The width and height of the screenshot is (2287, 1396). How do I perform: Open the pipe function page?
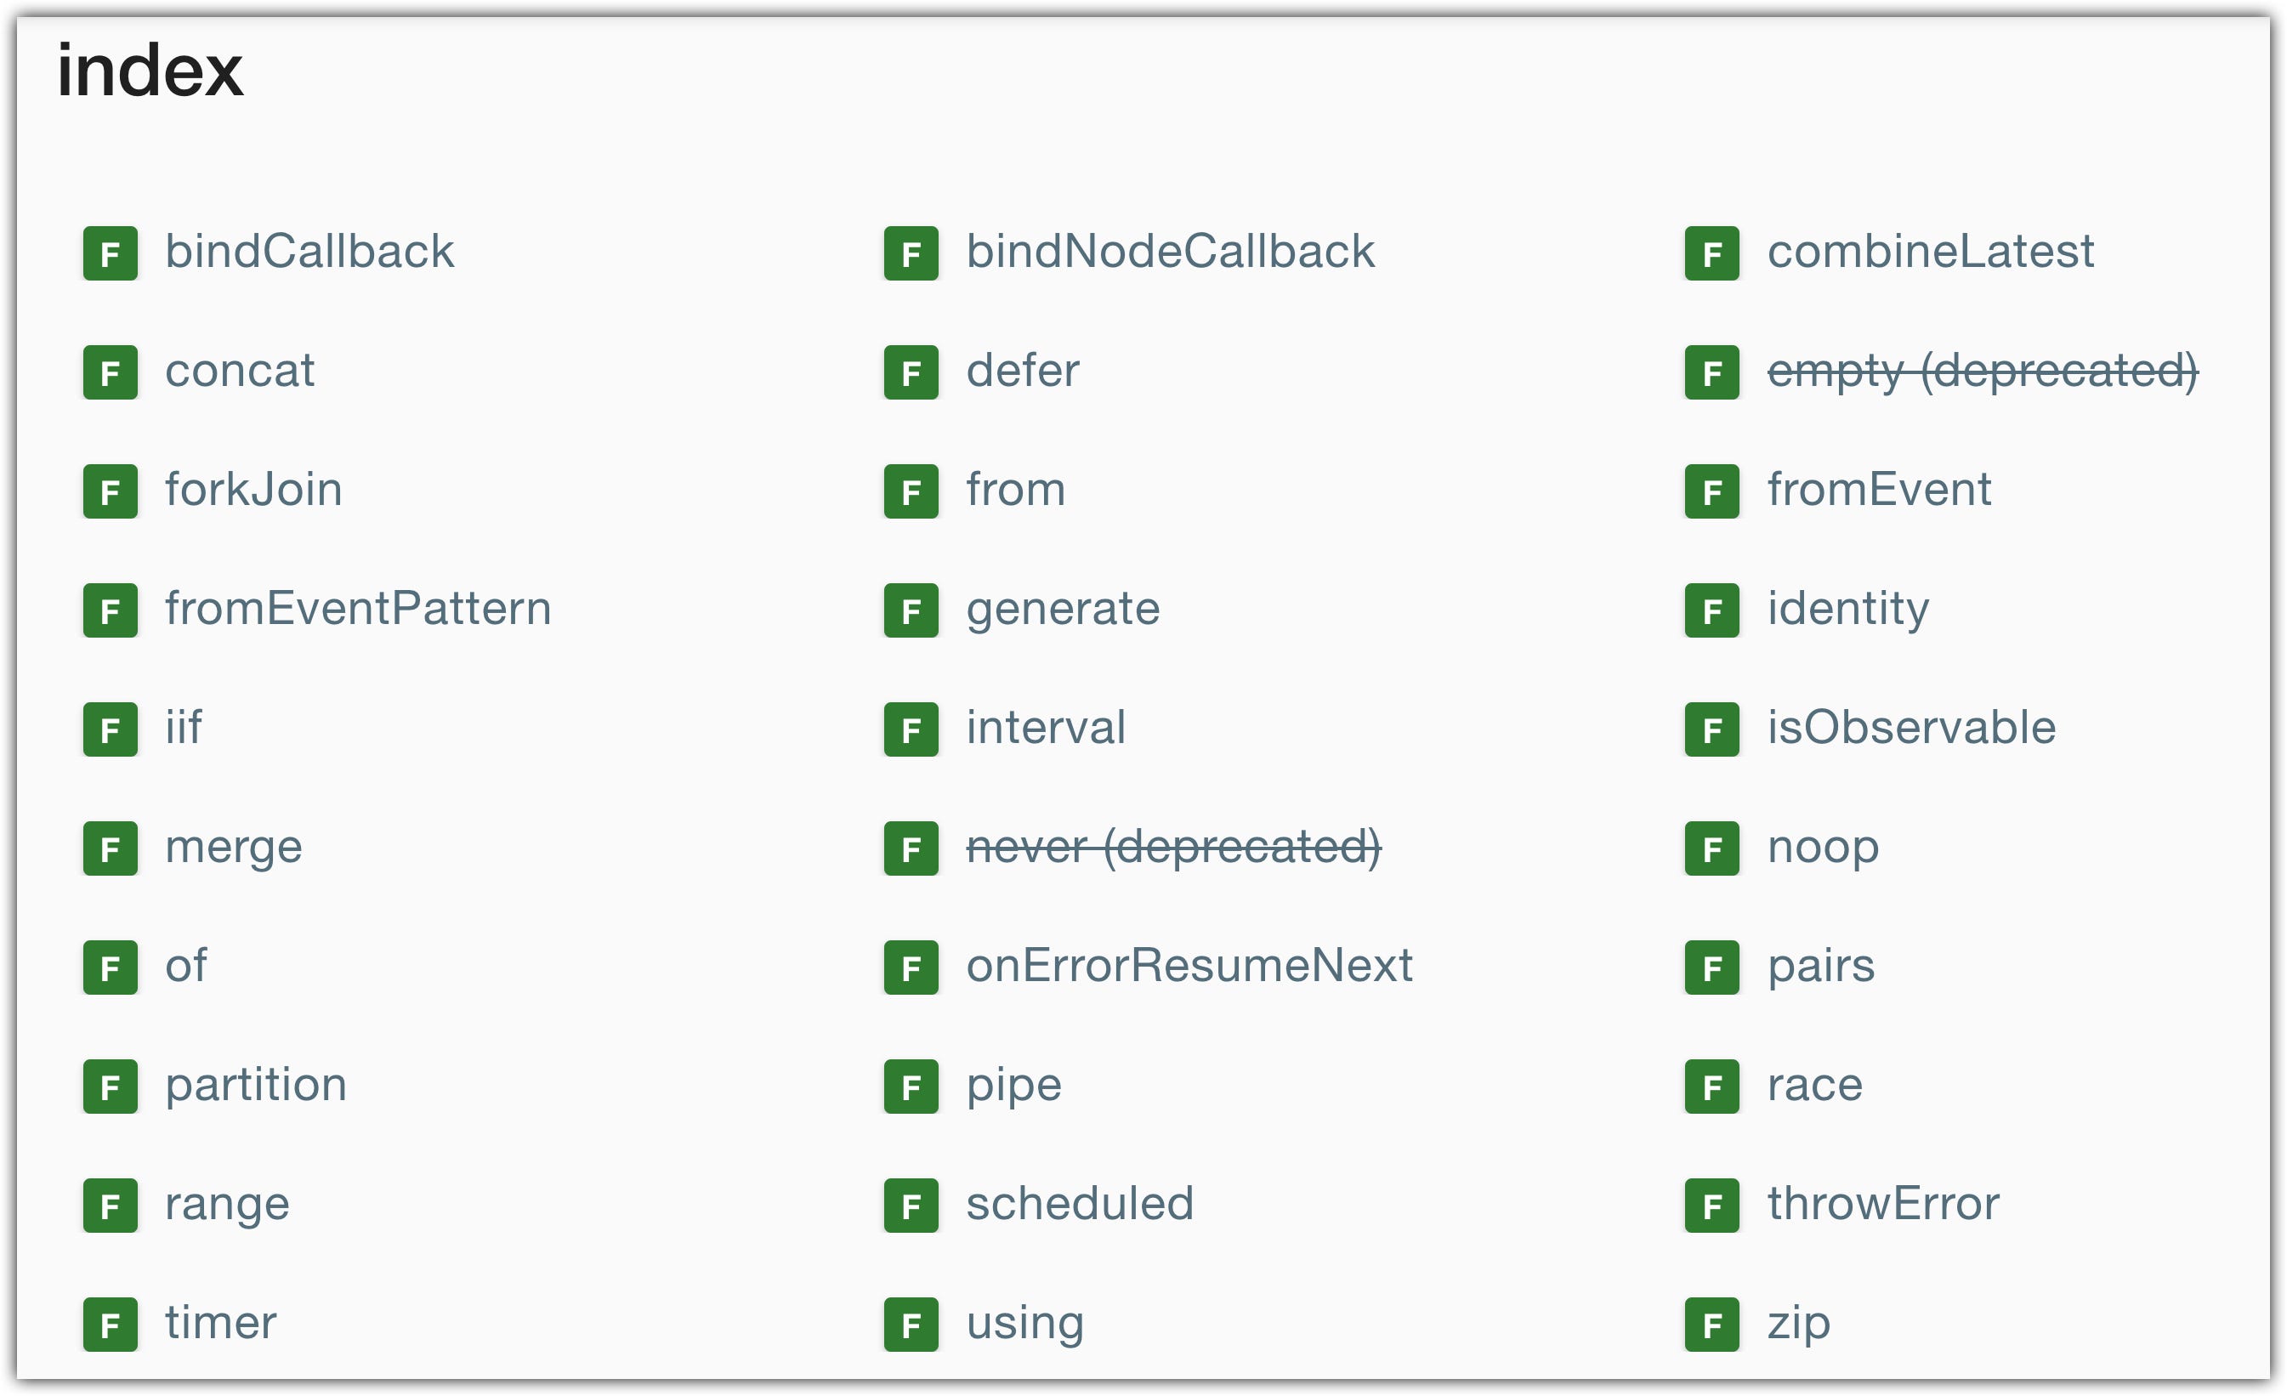coord(1013,1086)
